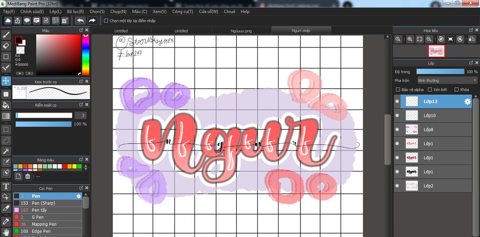Click the Cloud icon in top toolbar
480x237 pixels.
pos(8,21)
